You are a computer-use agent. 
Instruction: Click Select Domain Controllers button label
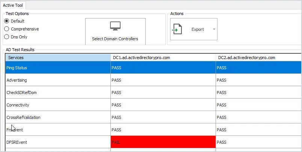(115, 39)
